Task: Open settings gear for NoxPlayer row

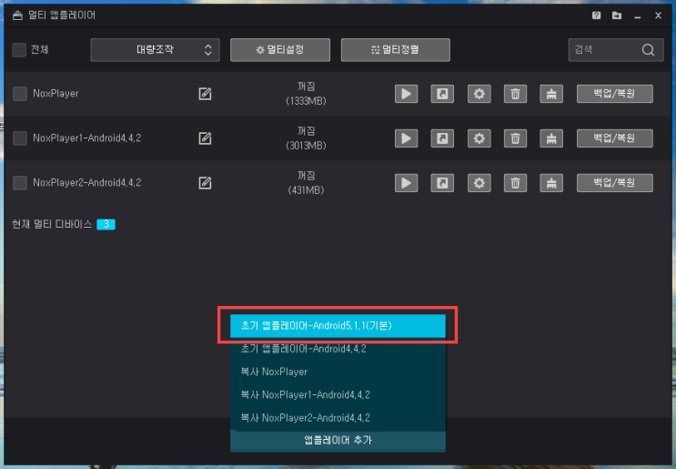Action: pos(479,94)
